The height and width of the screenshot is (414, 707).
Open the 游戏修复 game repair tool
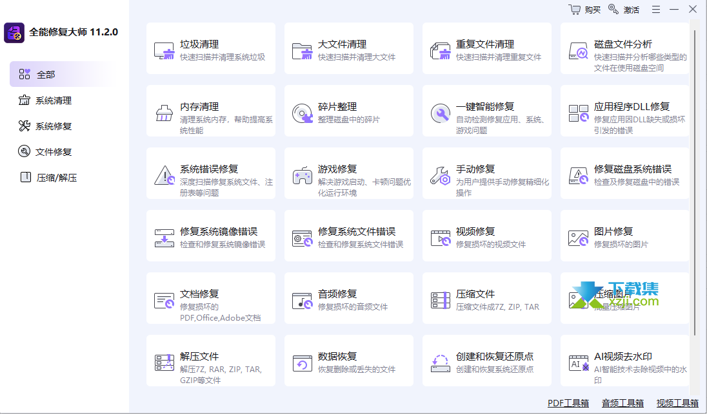pyautogui.click(x=348, y=173)
